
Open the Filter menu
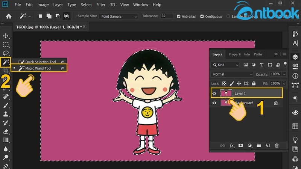101,5
